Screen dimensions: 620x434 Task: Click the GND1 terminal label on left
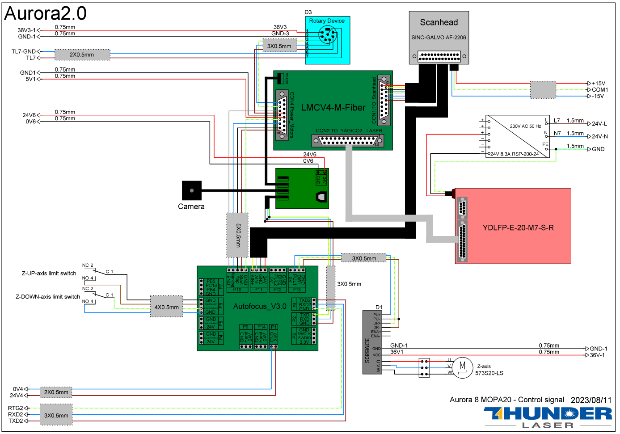tap(28, 73)
